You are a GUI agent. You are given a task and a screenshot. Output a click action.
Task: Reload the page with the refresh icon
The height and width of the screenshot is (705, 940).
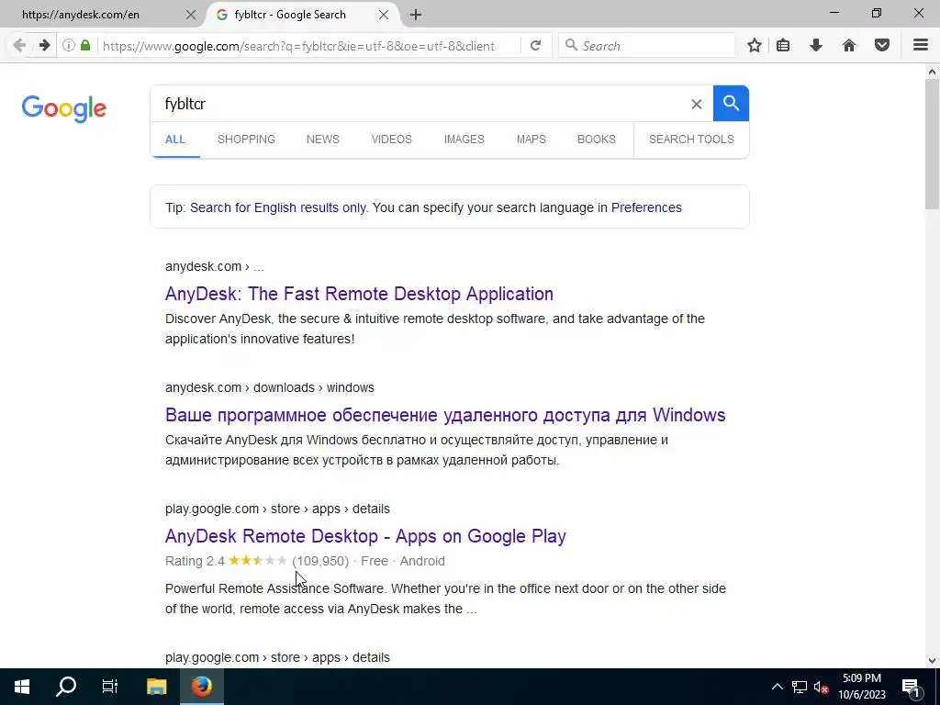pos(536,46)
